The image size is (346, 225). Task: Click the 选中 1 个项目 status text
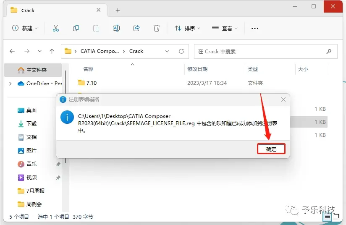(x=53, y=217)
